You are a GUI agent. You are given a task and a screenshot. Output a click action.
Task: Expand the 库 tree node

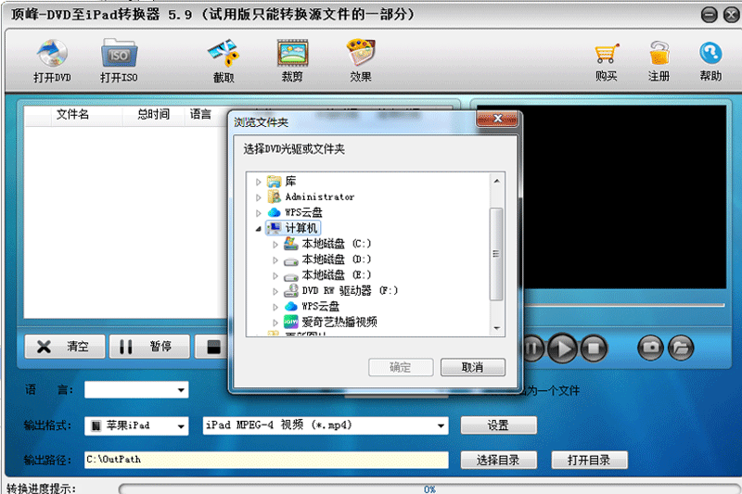[x=259, y=182]
